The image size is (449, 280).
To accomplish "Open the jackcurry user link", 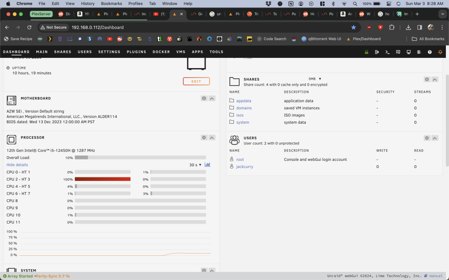I will click(245, 167).
